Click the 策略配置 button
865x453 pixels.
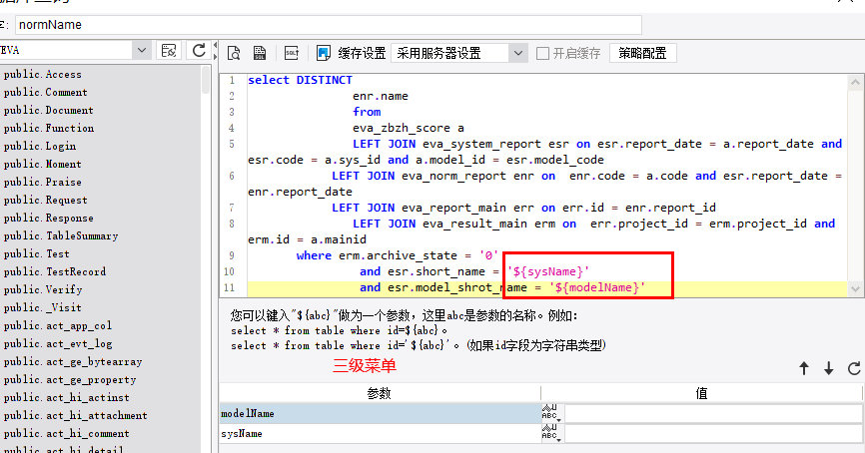click(x=641, y=53)
